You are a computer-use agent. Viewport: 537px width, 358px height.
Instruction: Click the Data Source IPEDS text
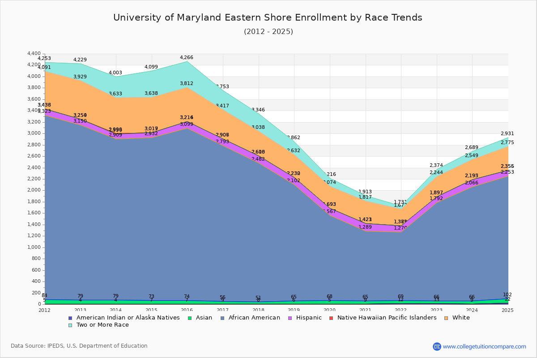pos(79,346)
